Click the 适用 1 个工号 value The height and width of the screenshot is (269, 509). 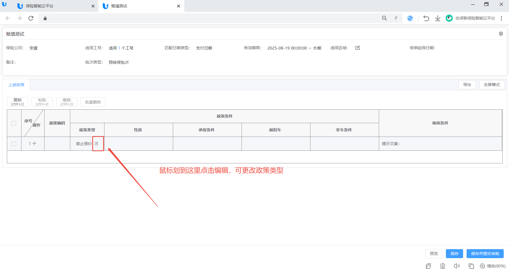(x=121, y=48)
